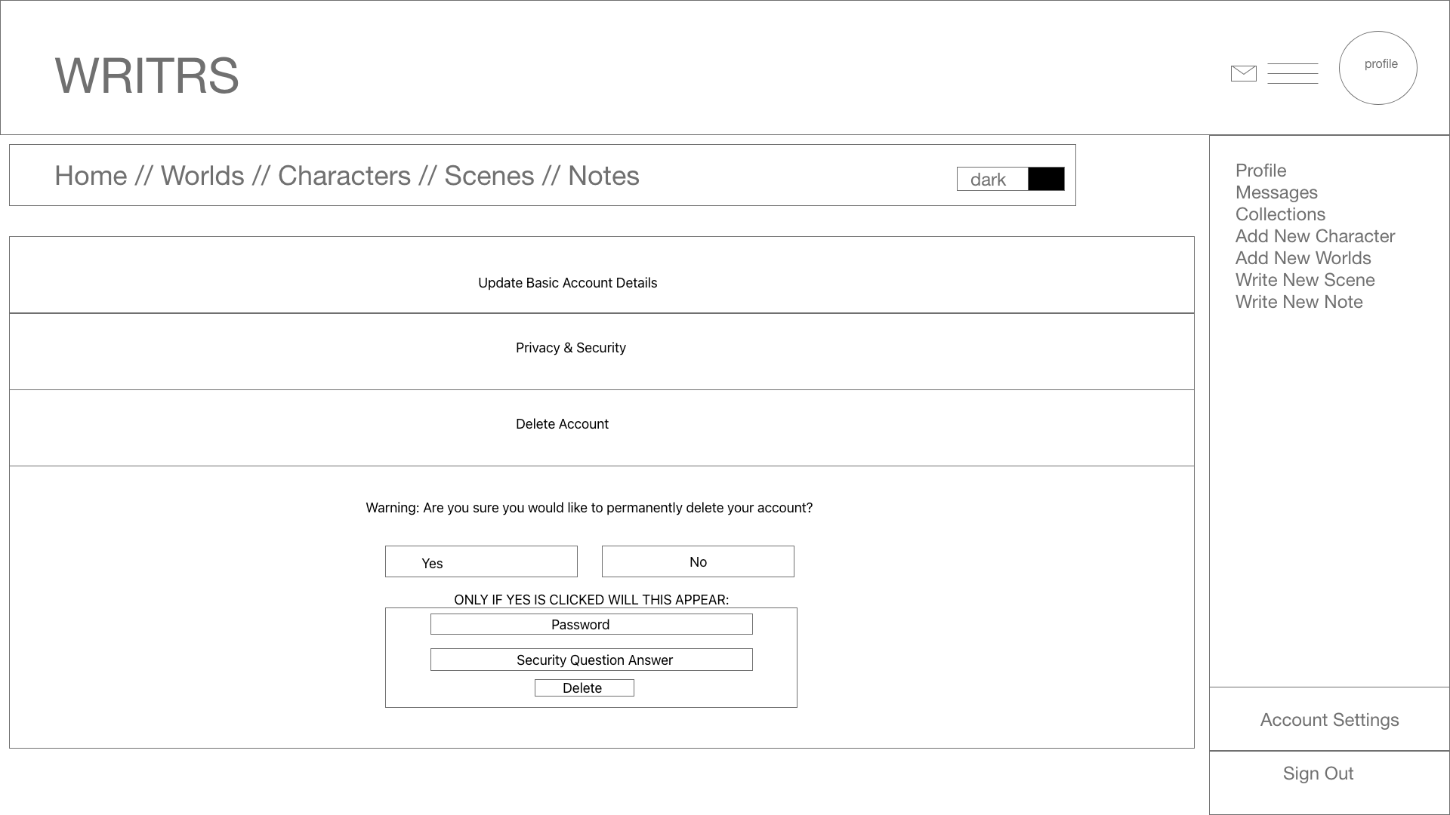Click Yes to confirm account deletion
The width and height of the screenshot is (1450, 815).
pyautogui.click(x=481, y=561)
